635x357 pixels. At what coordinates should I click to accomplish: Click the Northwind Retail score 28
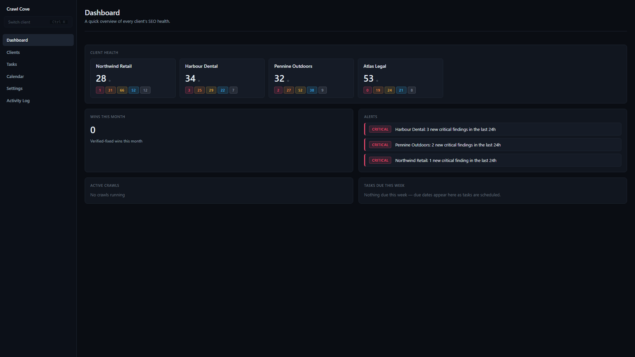[101, 78]
